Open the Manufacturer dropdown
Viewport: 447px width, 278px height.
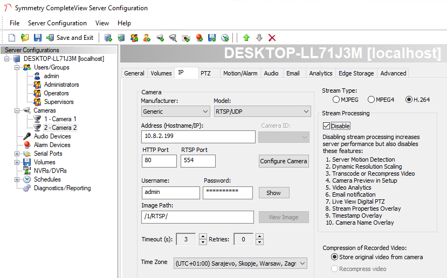point(175,112)
